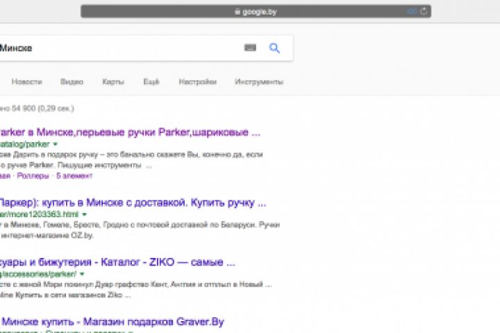Switch to the Видео tab
The width and height of the screenshot is (500, 333).
(72, 82)
